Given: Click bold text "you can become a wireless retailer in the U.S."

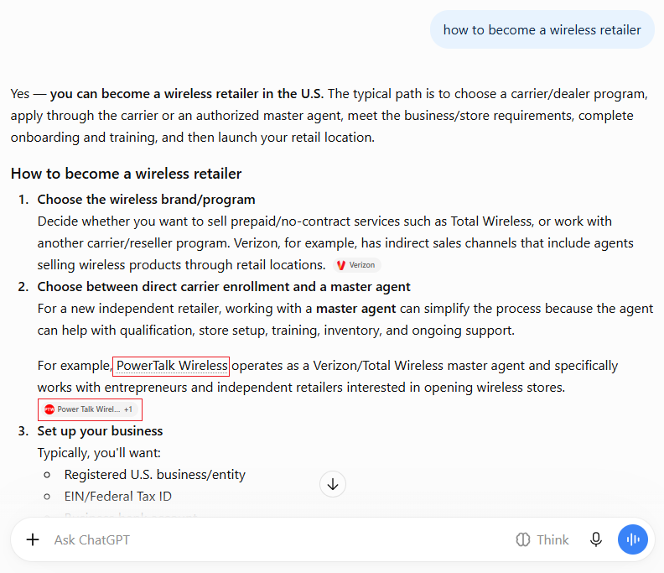Looking at the screenshot, I should point(187,94).
